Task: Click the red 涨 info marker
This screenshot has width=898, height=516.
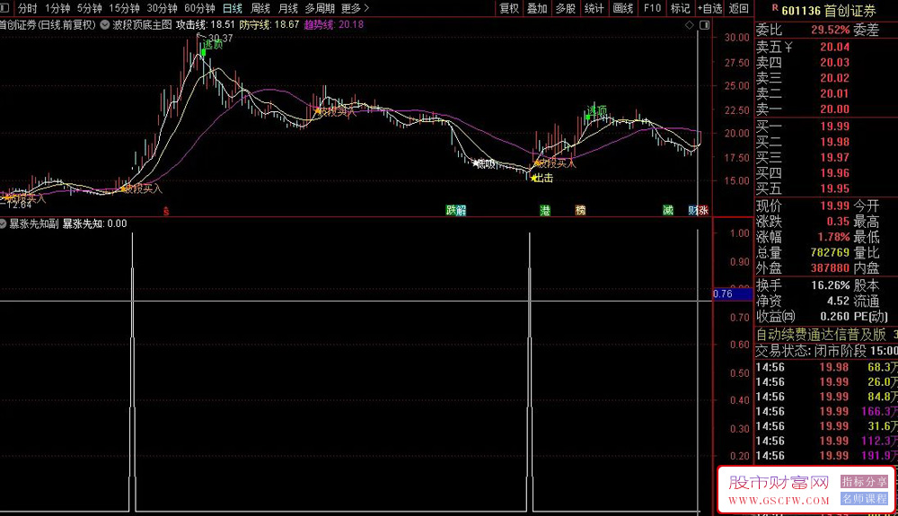Action: [703, 211]
